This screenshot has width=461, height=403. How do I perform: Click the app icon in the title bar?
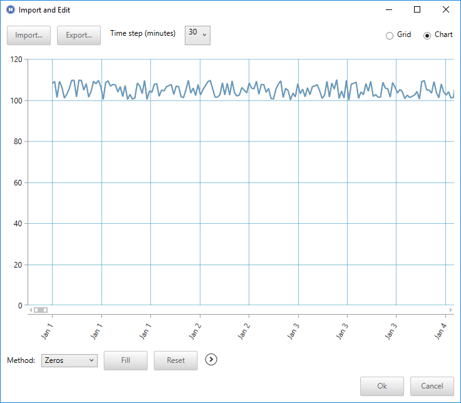(x=10, y=10)
